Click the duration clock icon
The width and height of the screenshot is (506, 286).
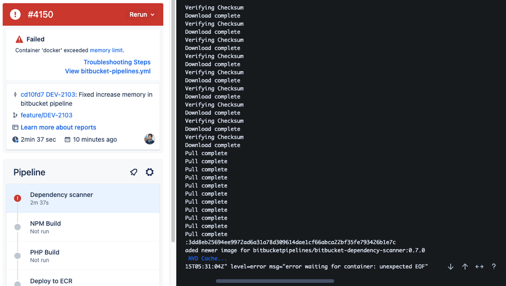pyautogui.click(x=15, y=140)
